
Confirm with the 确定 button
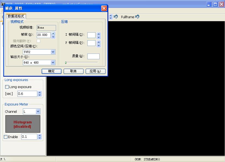[x=51, y=71]
